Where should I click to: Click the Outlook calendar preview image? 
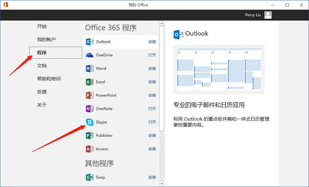point(219,70)
